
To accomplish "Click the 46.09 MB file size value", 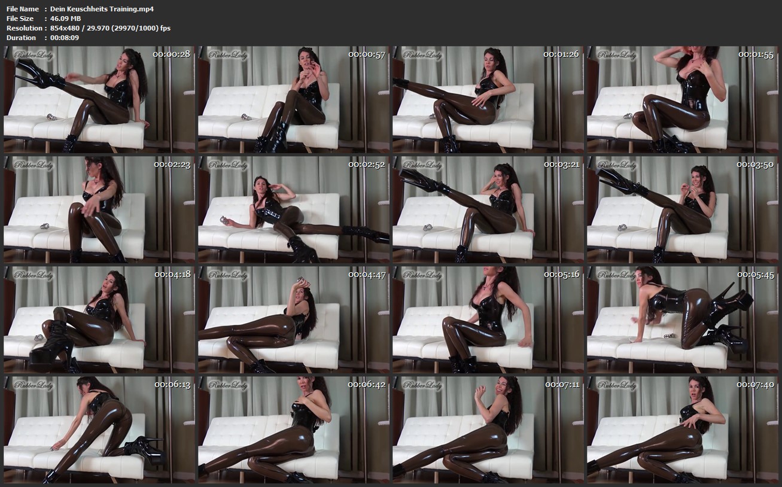I will pyautogui.click(x=65, y=19).
